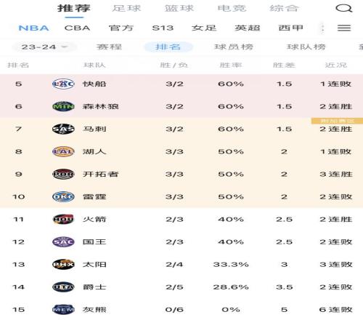Tap the Kings SAC team logo
Image resolution: width=363 pixels, height=320 pixels.
click(63, 241)
